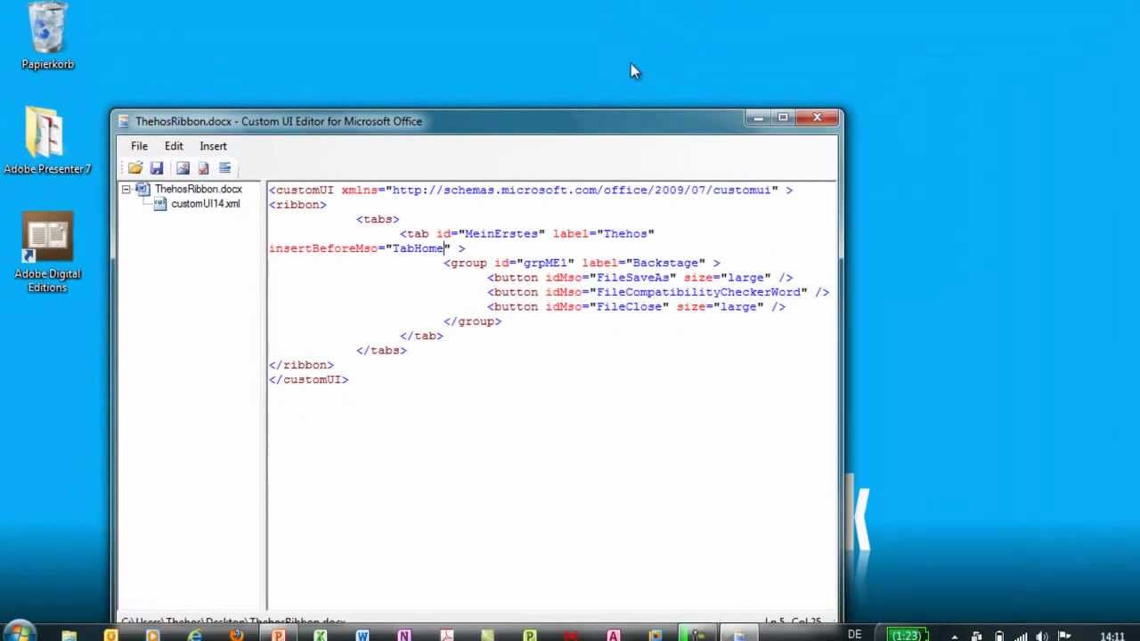This screenshot has width=1140, height=641.
Task: Click the opening ribbon tag line
Action: pyautogui.click(x=297, y=205)
